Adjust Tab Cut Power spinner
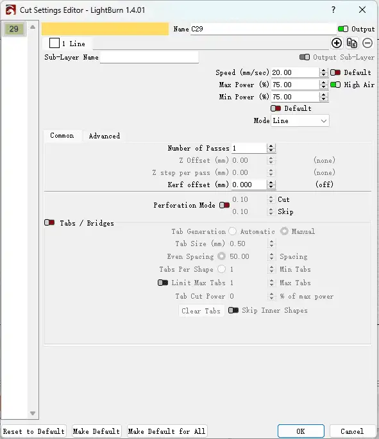379x439 pixels. 271,296
